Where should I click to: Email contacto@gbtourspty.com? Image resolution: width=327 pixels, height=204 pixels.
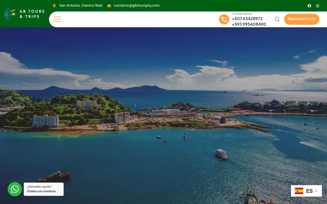coord(137,6)
